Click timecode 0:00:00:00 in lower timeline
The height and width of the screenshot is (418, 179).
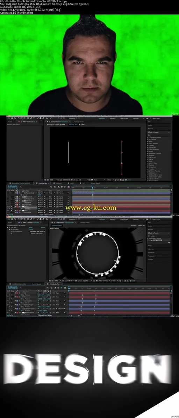point(13,287)
